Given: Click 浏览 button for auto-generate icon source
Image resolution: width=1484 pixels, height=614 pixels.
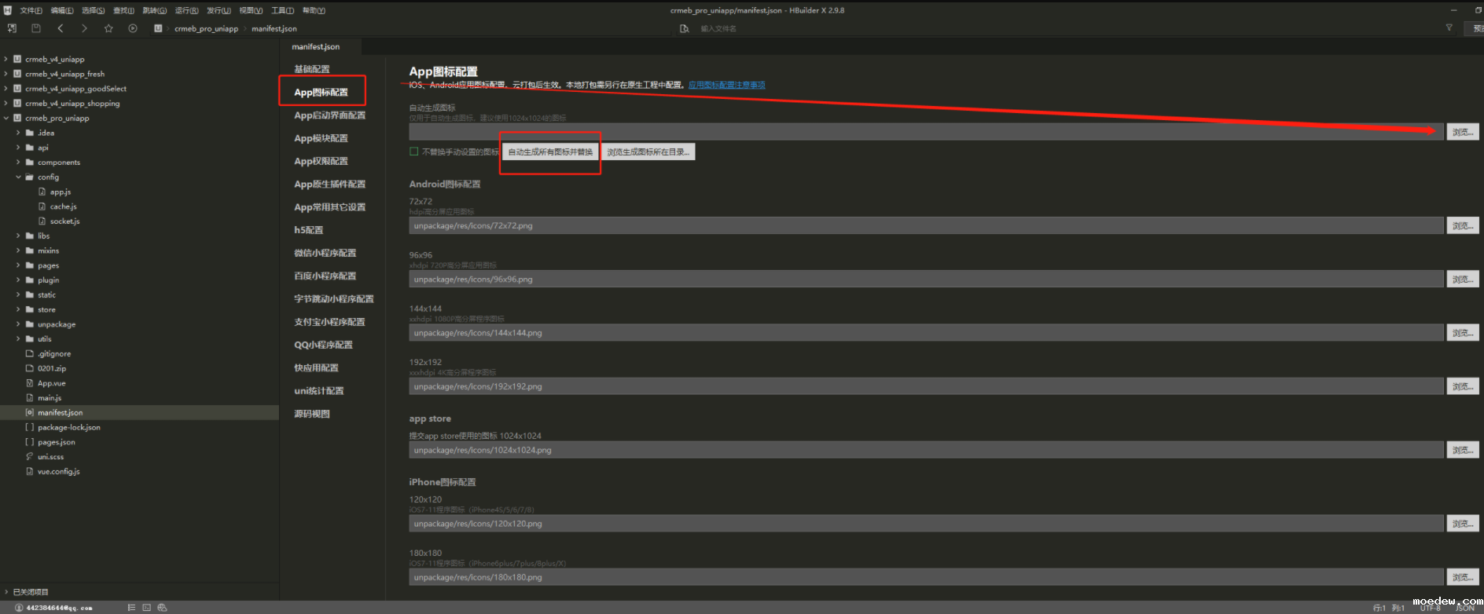Looking at the screenshot, I should 1462,132.
